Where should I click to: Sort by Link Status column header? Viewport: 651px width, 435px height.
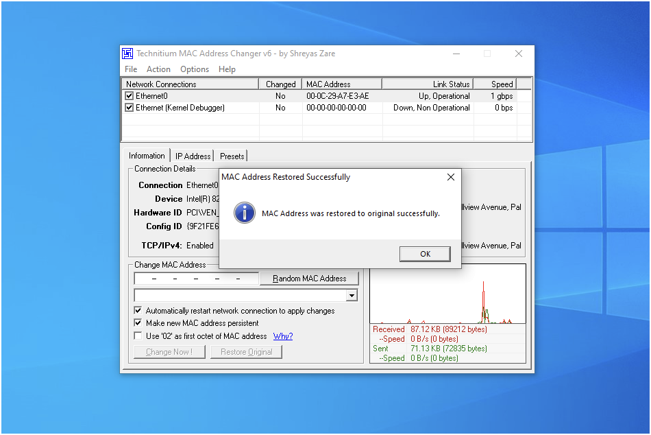pos(428,84)
